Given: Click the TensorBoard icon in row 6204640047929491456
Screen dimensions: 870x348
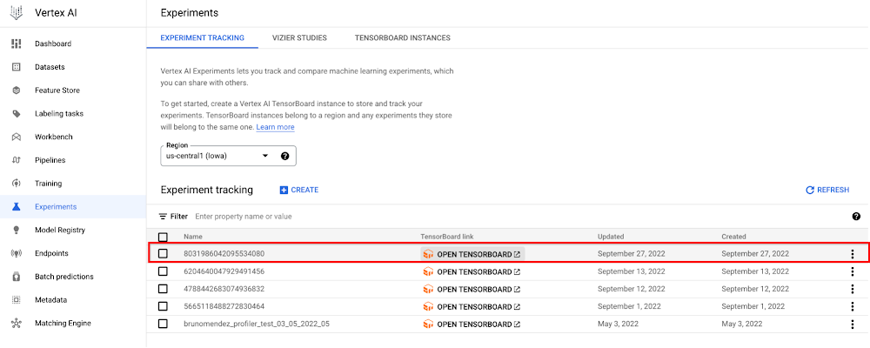Looking at the screenshot, I should tap(428, 272).
